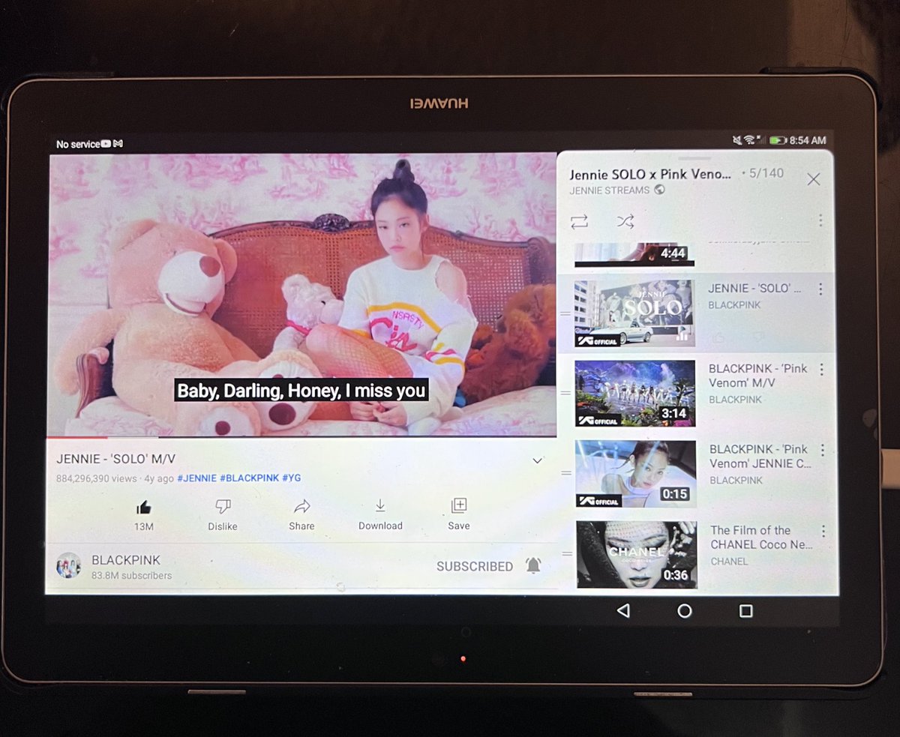Tap the video player area

tap(302, 295)
